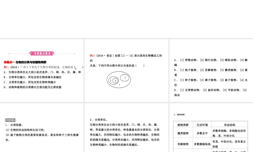Select the small heading 3．植物类群。
Screen dimensions: 253x152
tap(180, 115)
